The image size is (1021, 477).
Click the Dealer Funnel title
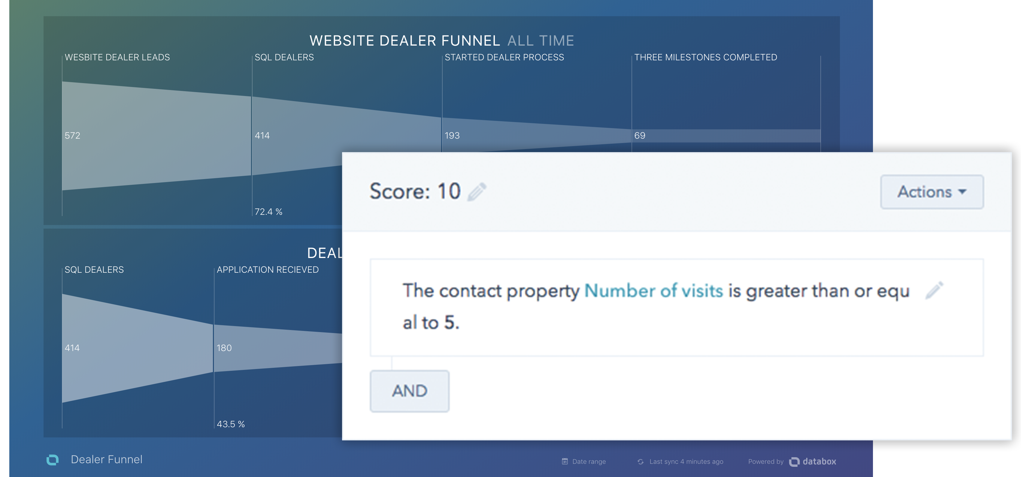[x=107, y=459]
